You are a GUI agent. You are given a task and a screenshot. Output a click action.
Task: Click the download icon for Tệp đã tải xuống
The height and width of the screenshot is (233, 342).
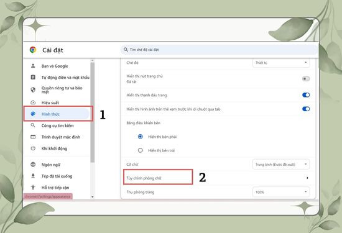click(x=33, y=176)
